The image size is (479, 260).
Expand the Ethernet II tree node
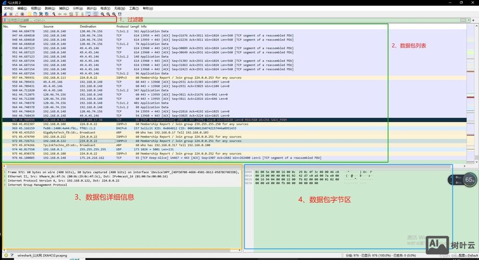tap(5, 176)
